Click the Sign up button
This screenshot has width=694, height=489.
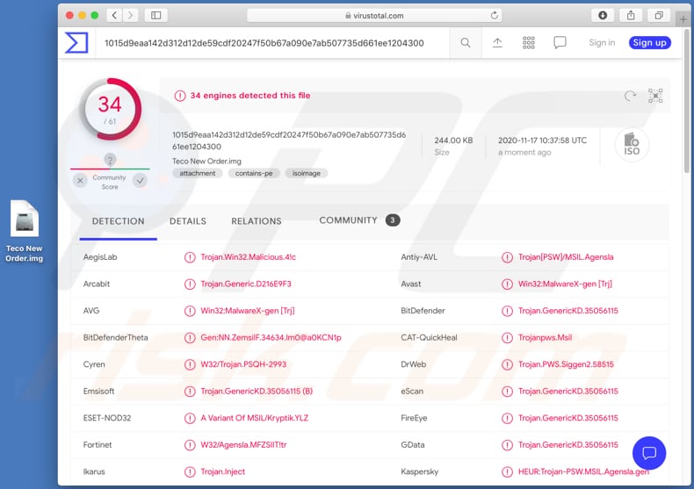(649, 43)
